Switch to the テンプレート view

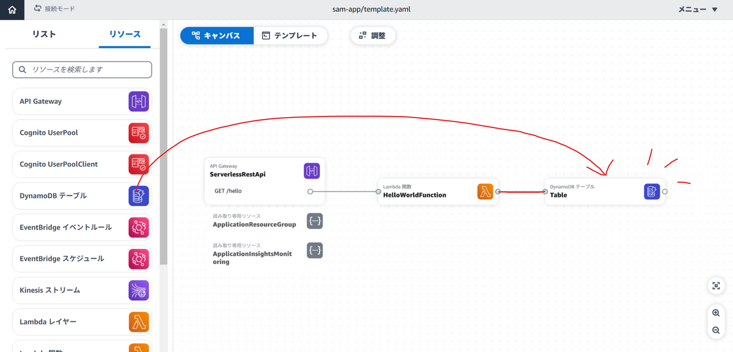pyautogui.click(x=290, y=35)
